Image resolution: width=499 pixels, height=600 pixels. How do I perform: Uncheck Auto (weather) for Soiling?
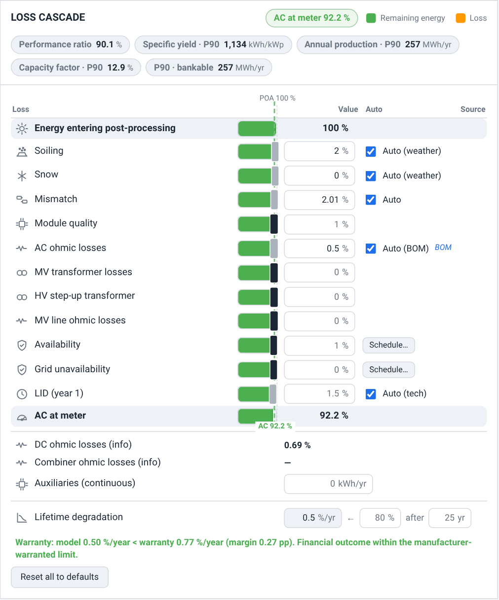[371, 151]
